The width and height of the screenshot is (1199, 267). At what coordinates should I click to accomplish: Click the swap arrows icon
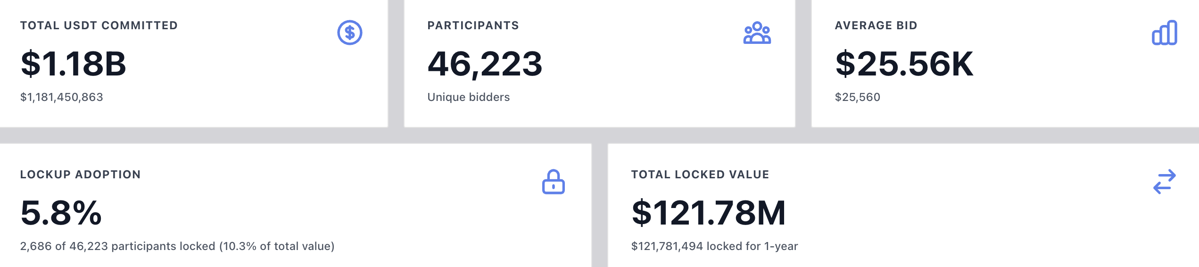1164,182
